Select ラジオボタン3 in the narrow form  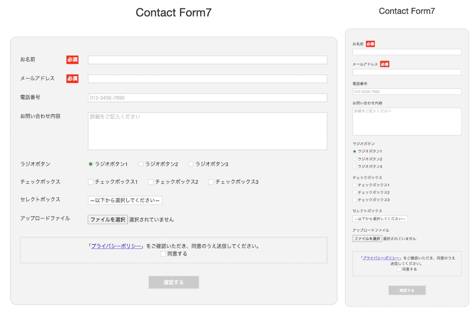point(355,167)
